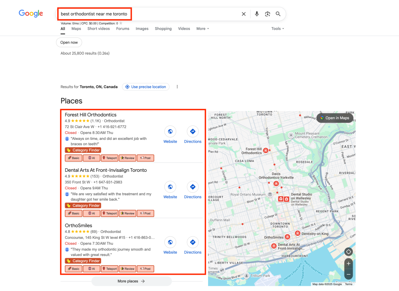399x291 pixels.
Task: Open Category Finder for Forest Hill Orthodontics
Action: (83, 150)
